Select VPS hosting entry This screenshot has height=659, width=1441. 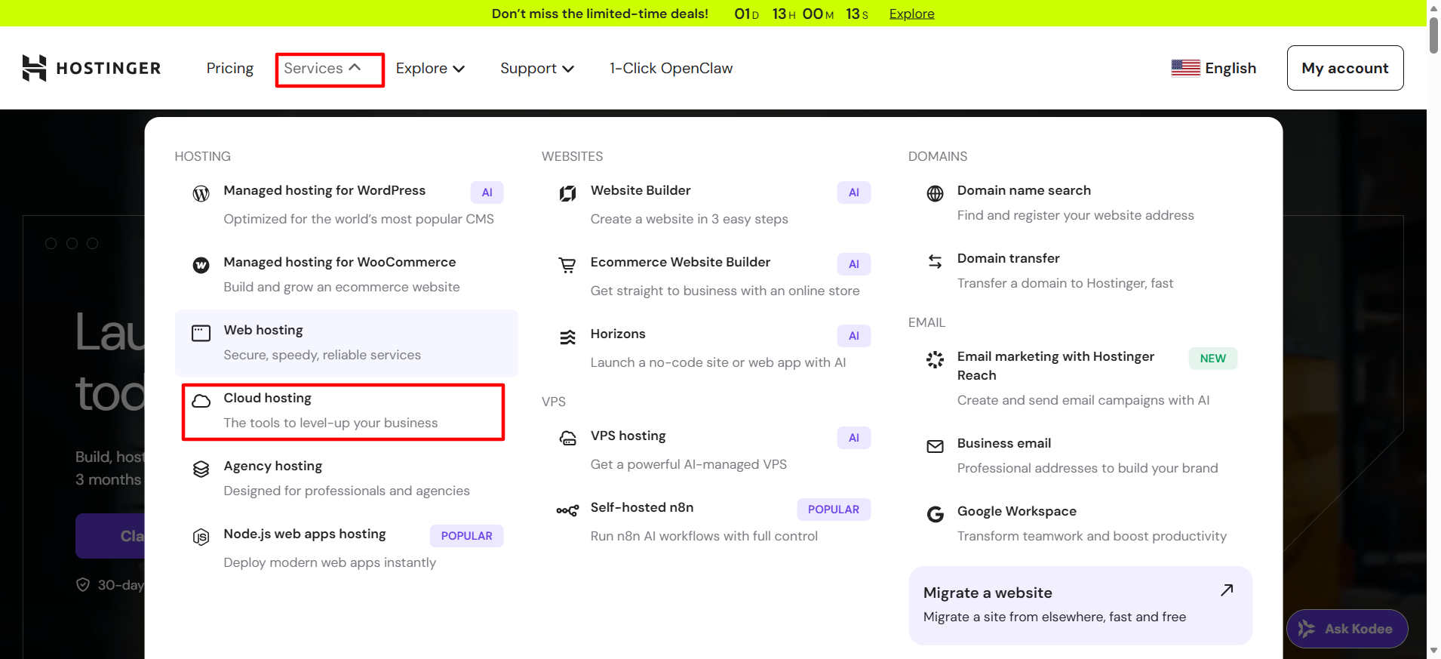(714, 449)
